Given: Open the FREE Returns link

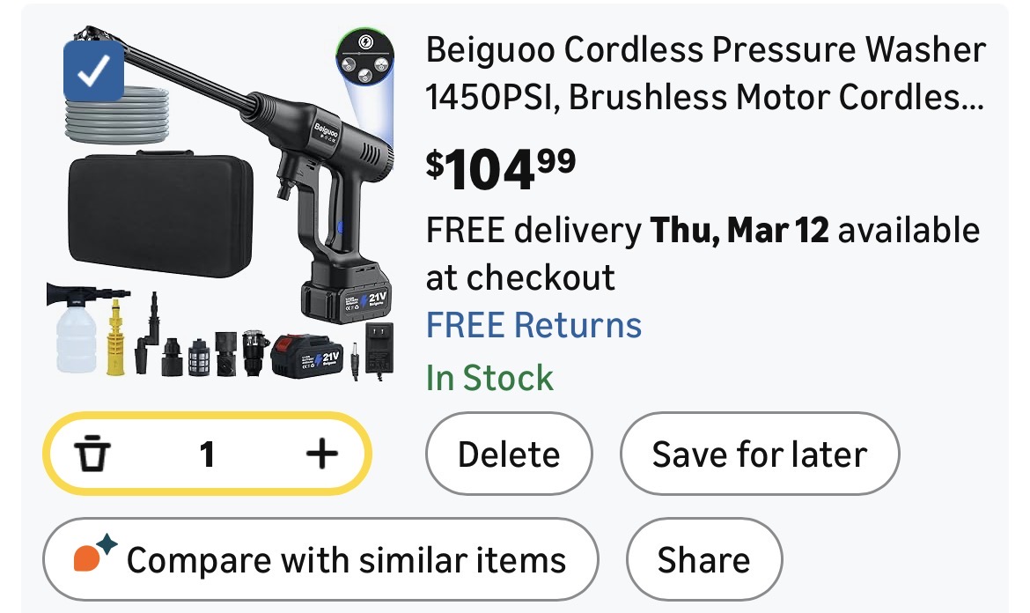Looking at the screenshot, I should [533, 325].
